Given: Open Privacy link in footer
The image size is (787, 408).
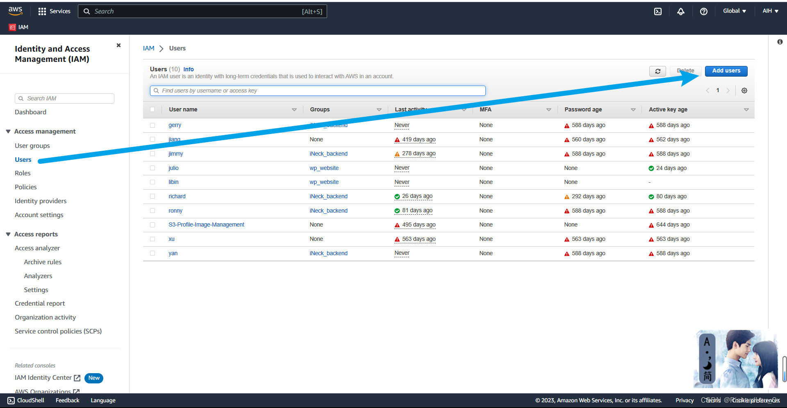Looking at the screenshot, I should (685, 401).
